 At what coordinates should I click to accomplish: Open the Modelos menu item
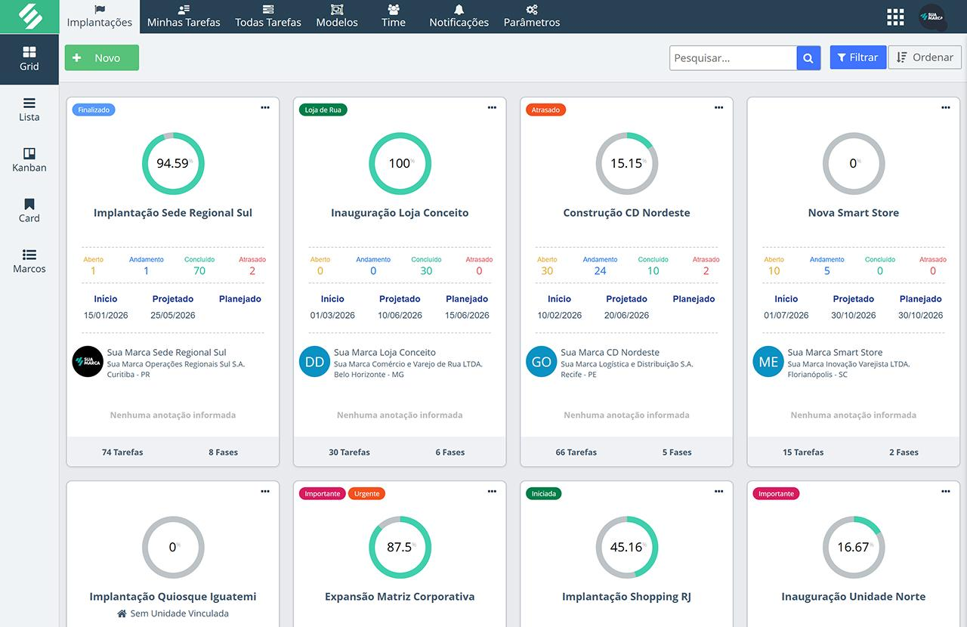(x=337, y=17)
